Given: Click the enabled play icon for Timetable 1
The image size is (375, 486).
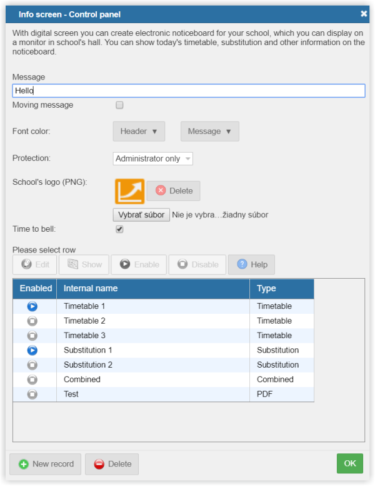Looking at the screenshot, I should (x=32, y=306).
